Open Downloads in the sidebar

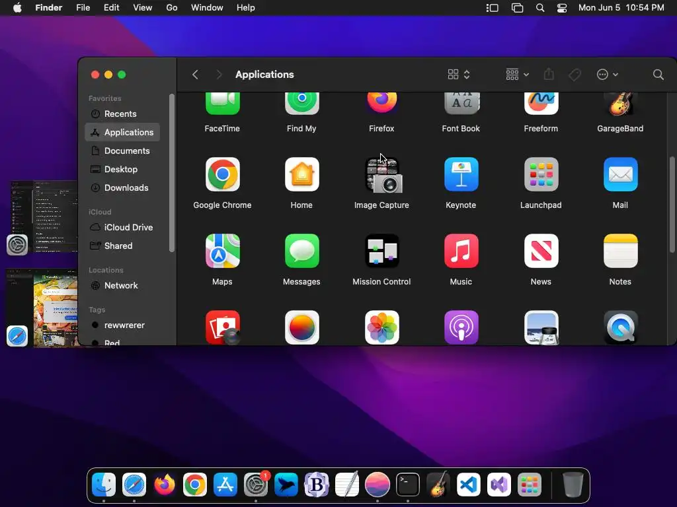[122, 188]
